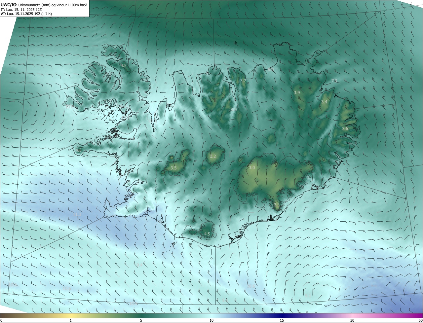The image size is (423, 323).
Task: Select the 1 label on the color scale
Action: pyautogui.click(x=71, y=320)
